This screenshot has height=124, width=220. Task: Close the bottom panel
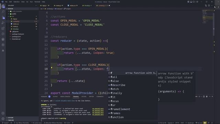click(x=212, y=96)
